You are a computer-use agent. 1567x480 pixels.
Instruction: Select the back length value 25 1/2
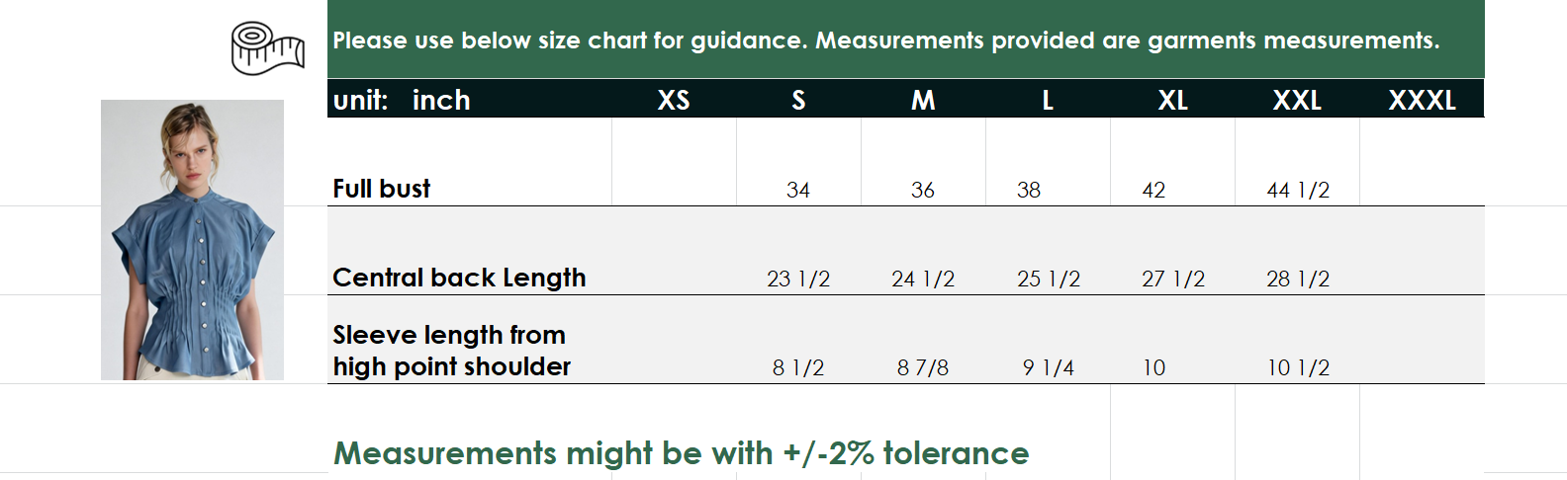pyautogui.click(x=1049, y=279)
